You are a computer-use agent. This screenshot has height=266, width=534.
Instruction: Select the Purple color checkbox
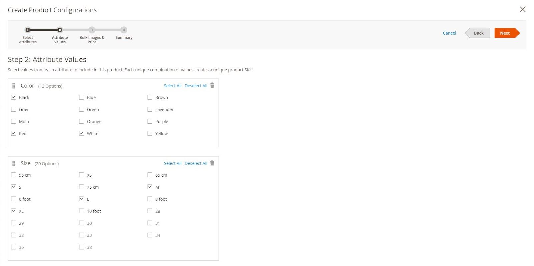(150, 121)
